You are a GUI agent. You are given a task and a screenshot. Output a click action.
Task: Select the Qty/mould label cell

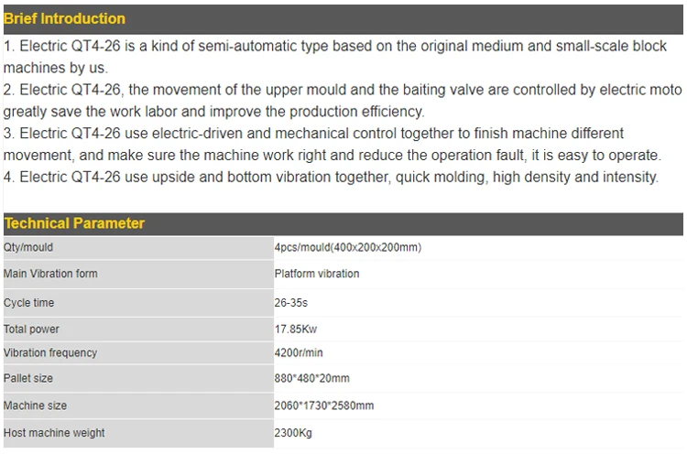[138, 248]
